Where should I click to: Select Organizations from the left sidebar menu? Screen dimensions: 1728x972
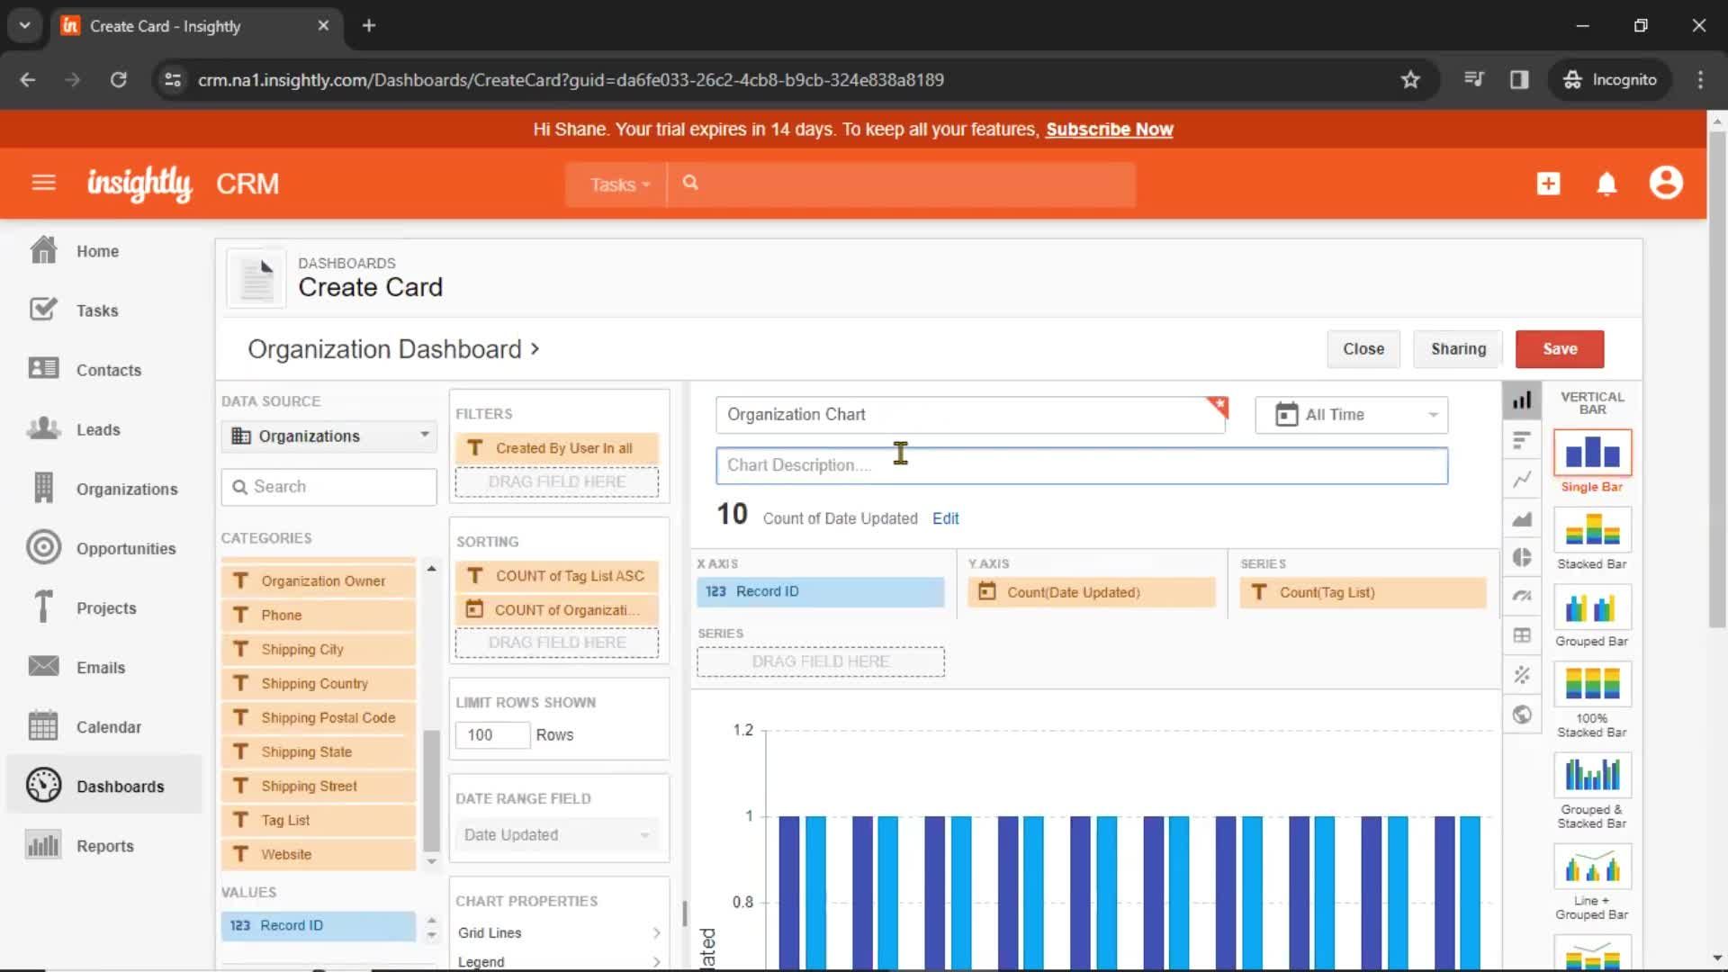tap(127, 488)
